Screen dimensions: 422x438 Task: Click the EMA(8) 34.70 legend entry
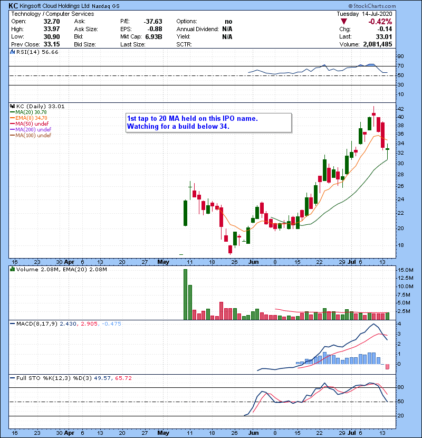[x=29, y=118]
